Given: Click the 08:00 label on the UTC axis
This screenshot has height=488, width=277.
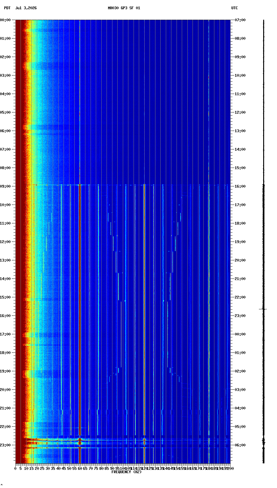Looking at the screenshot, I should point(240,39).
